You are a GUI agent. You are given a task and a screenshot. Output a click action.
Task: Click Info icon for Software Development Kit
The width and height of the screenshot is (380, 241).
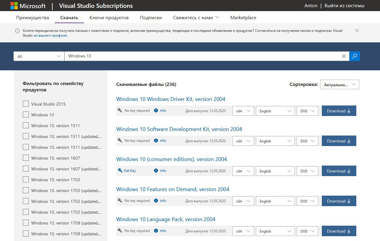coord(156,141)
